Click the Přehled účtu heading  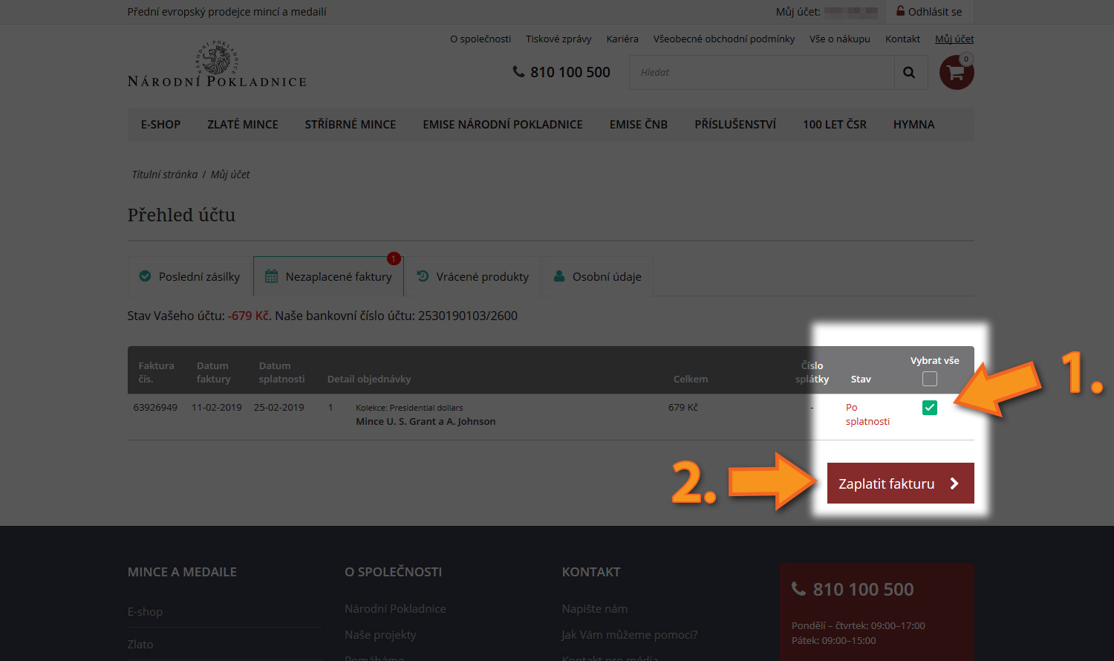click(181, 215)
